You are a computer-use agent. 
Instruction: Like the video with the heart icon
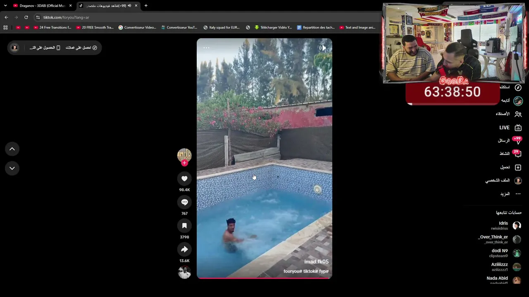[184, 179]
